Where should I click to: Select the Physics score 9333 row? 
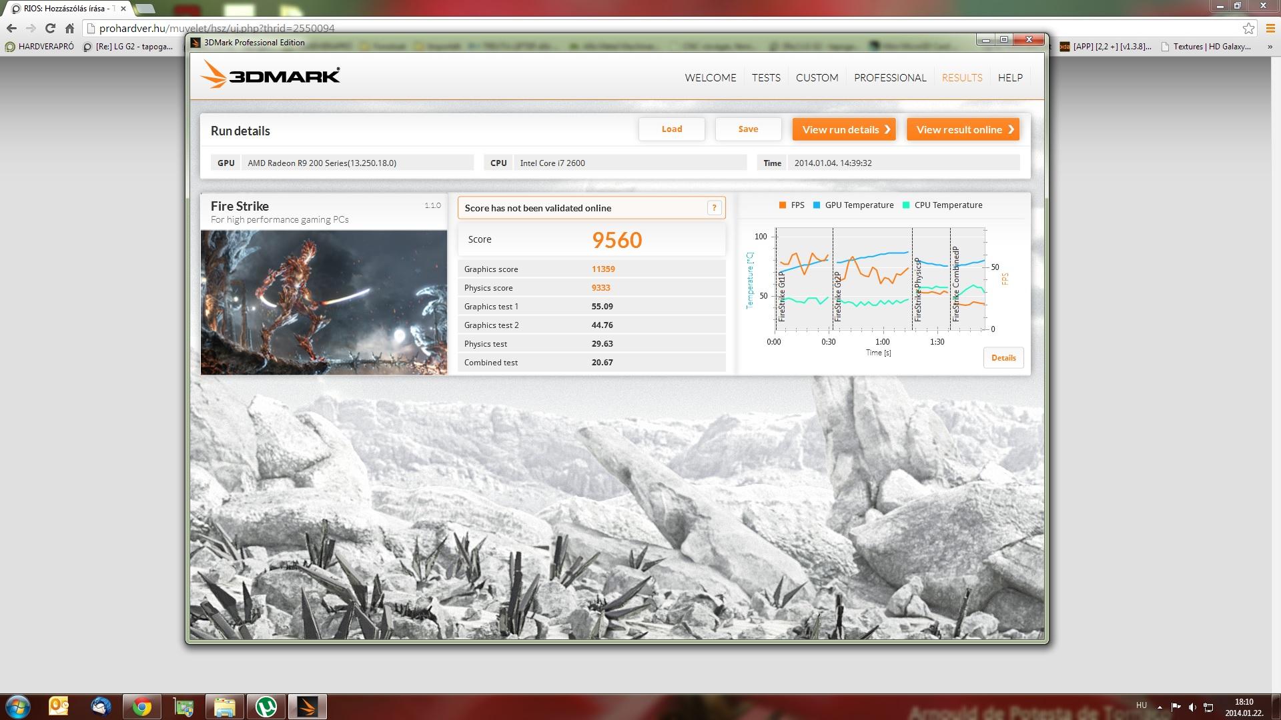pos(592,287)
